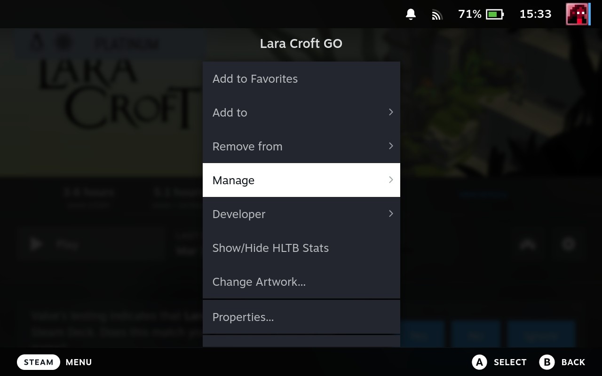The height and width of the screenshot is (376, 602).
Task: Expand the chevron next to Manage
Action: tap(391, 180)
